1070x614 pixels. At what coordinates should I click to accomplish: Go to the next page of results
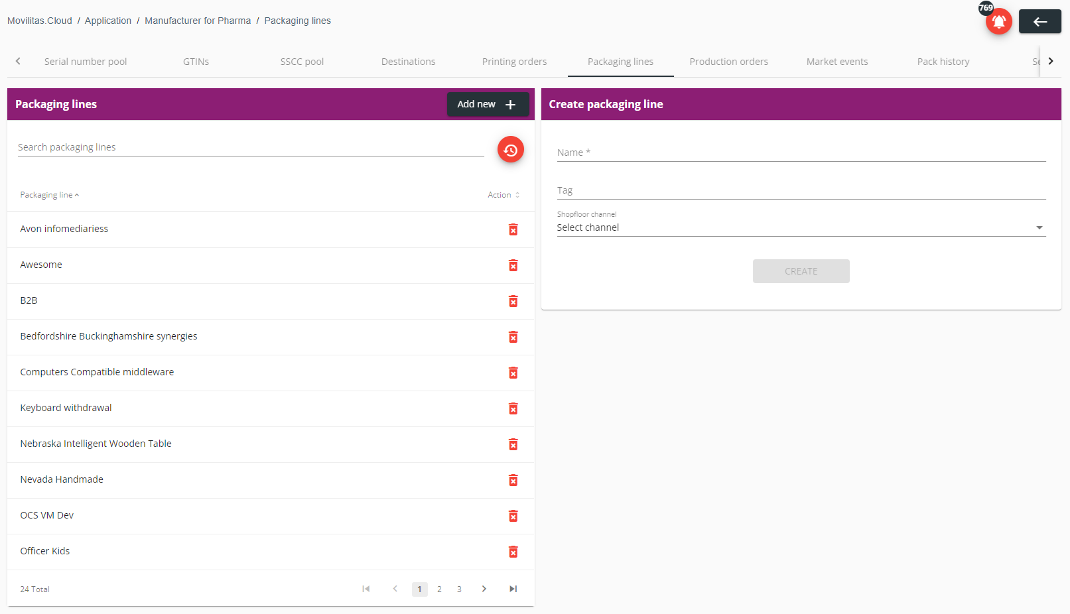[484, 589]
